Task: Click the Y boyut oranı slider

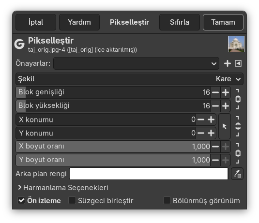Action: click(113, 160)
